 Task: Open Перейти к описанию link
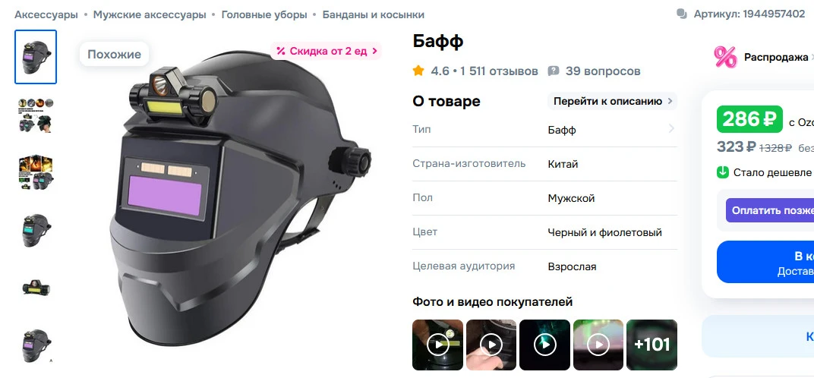point(613,101)
